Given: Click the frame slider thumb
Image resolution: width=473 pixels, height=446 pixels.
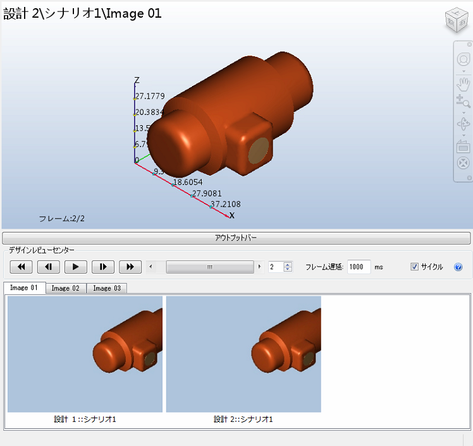Looking at the screenshot, I should pyautogui.click(x=210, y=267).
